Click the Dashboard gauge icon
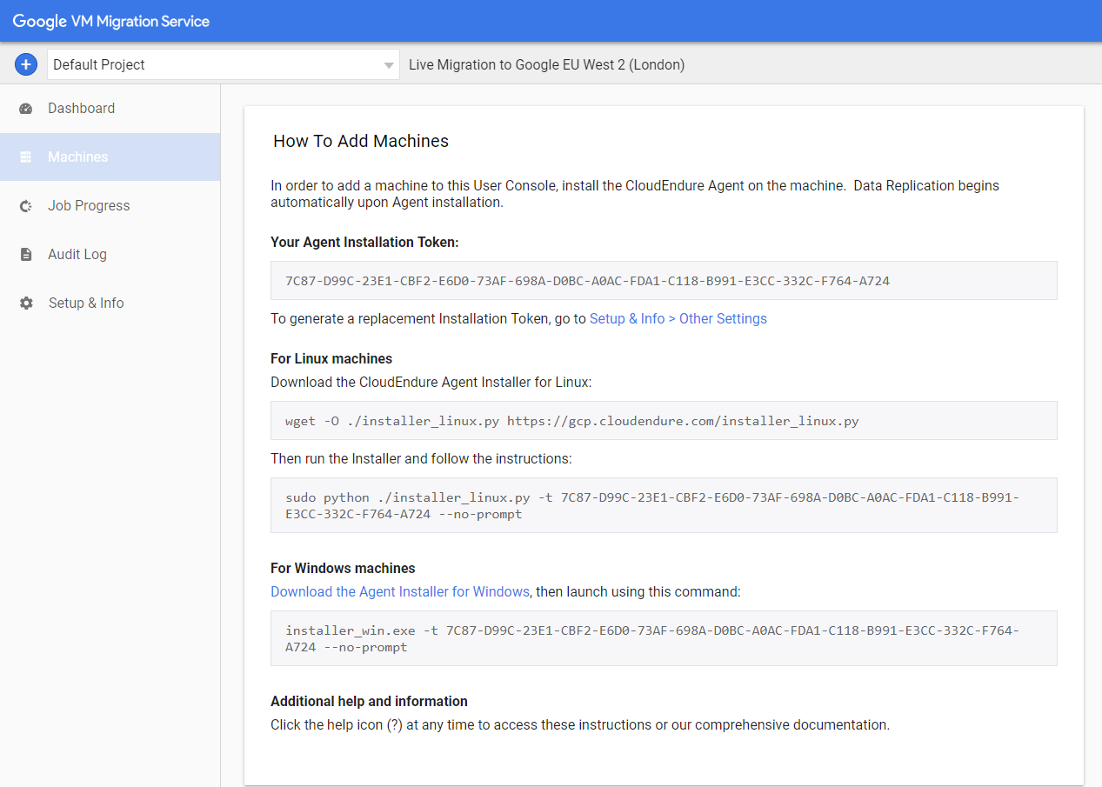 coord(26,109)
